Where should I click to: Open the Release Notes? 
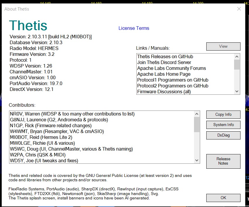223,161
